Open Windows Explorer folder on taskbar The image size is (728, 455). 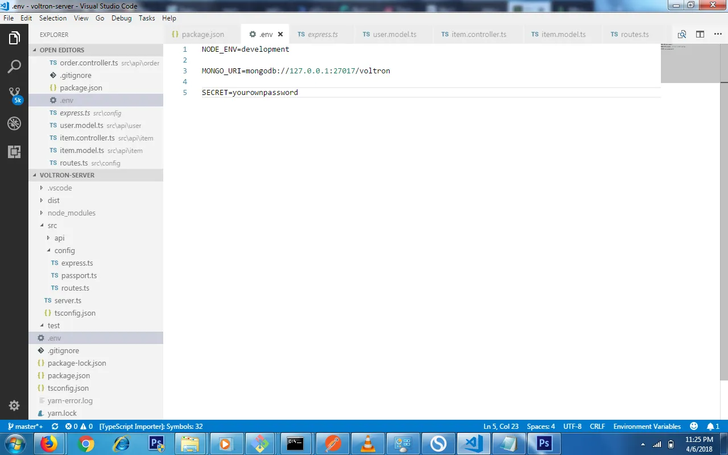point(190,444)
